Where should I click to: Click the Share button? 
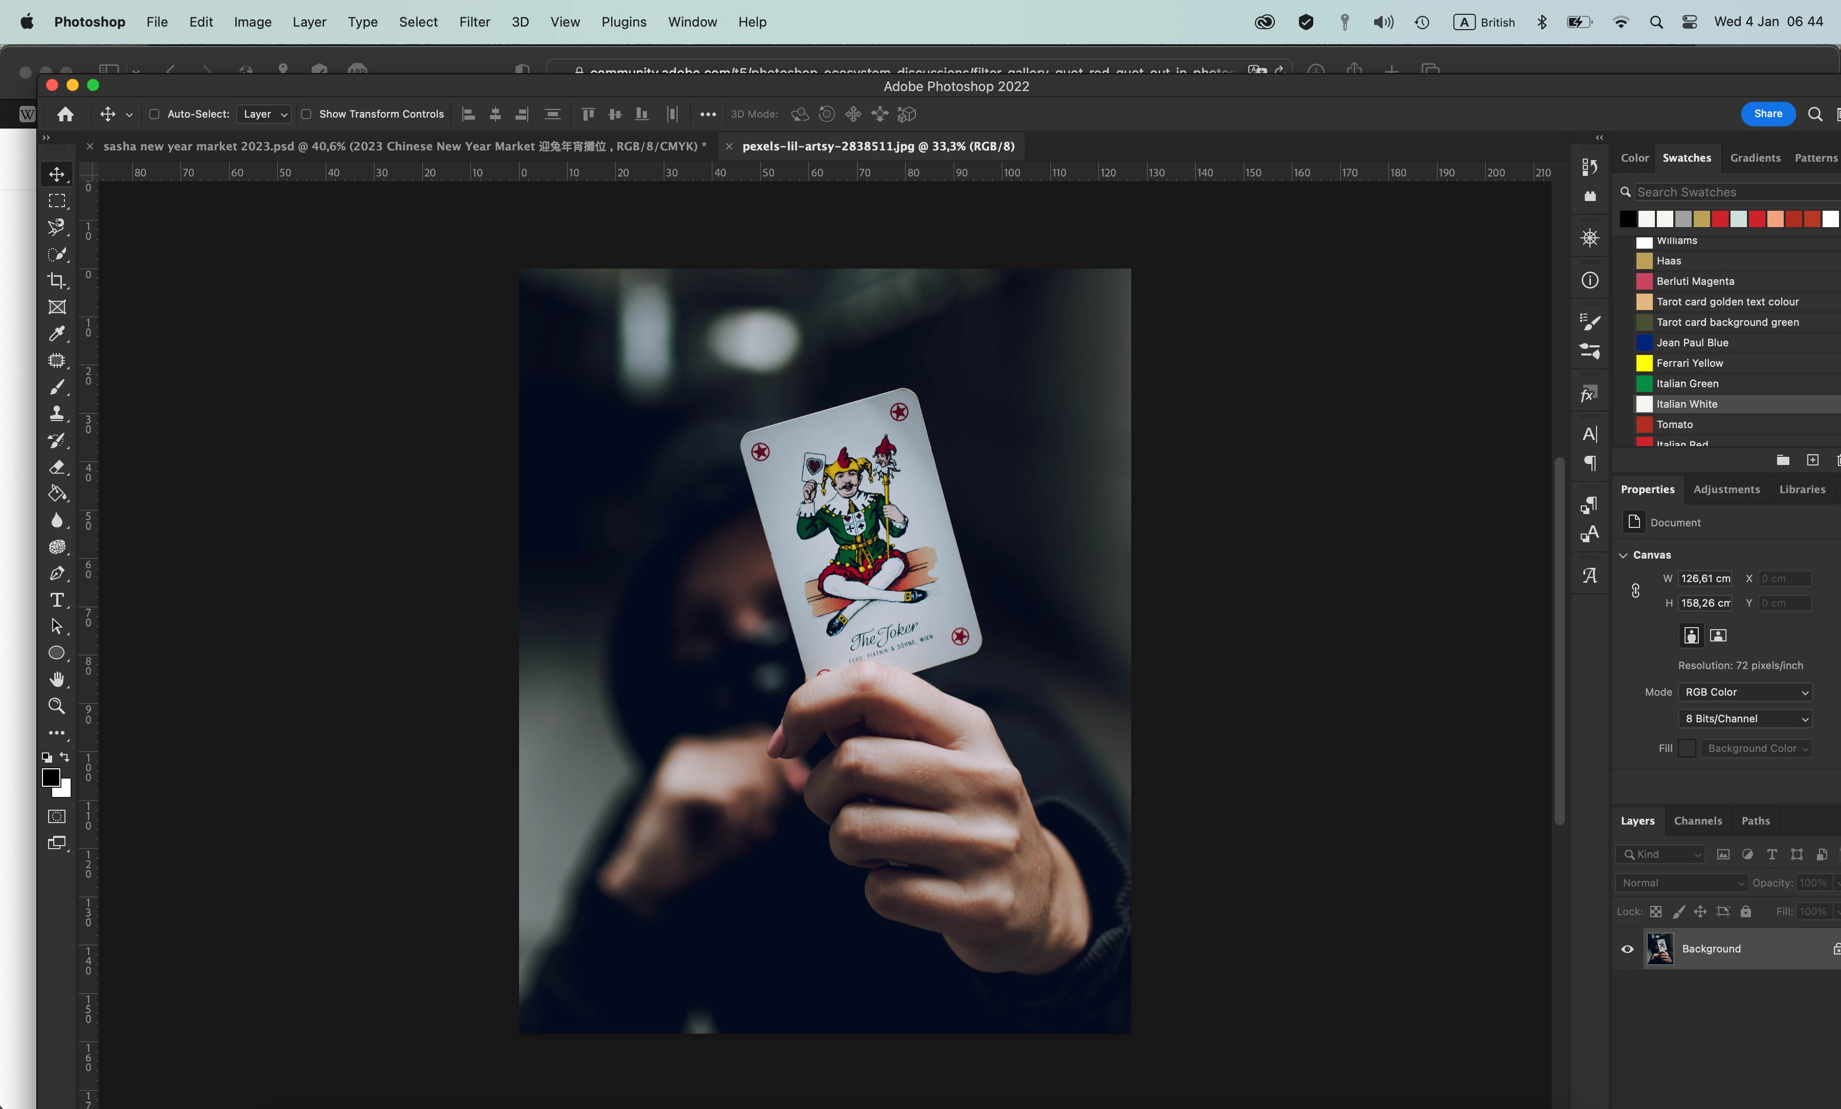click(1768, 114)
